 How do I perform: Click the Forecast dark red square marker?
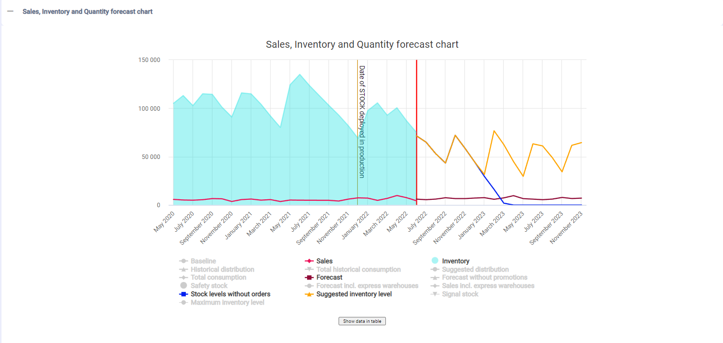309,278
